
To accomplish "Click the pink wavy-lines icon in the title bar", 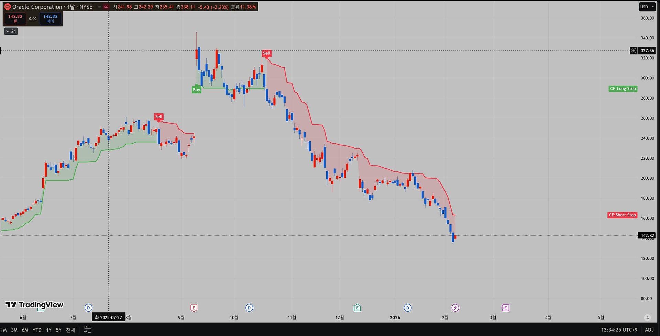I will point(106,7).
